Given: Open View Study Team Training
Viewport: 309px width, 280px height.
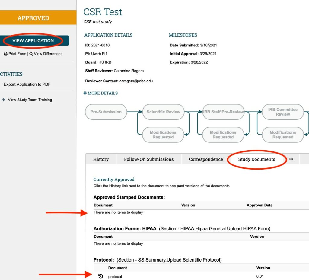Looking at the screenshot, I should tap(30, 100).
